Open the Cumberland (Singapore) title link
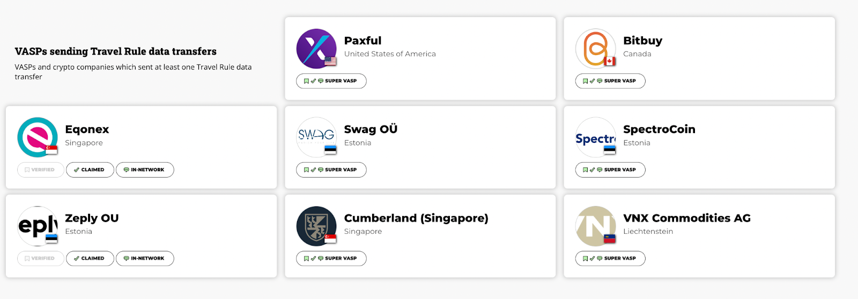858x299 pixels. tap(416, 218)
